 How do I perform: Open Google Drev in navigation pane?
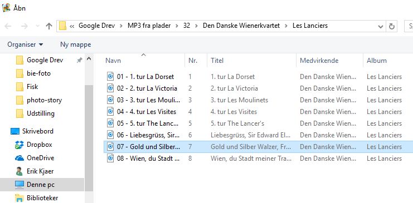[x=45, y=60]
